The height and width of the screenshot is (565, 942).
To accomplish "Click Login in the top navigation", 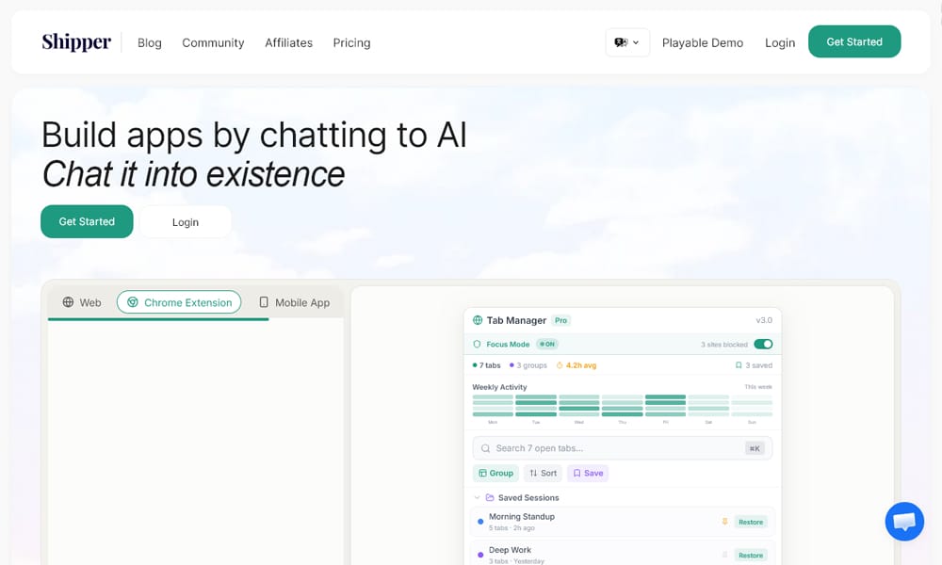I will (x=780, y=42).
